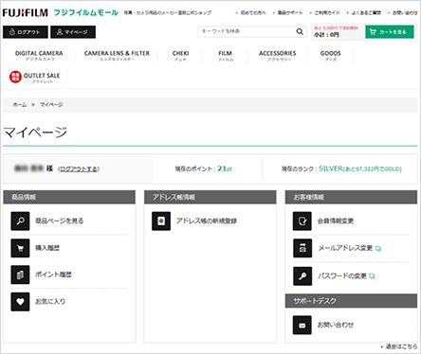The image size is (421, 354).
Task: Click the 小計：0円 subtotal text
Action: (x=326, y=35)
